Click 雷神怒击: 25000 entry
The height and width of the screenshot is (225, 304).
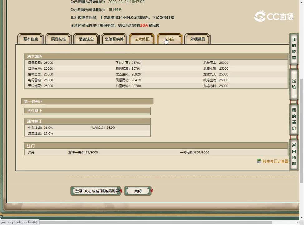41,74
